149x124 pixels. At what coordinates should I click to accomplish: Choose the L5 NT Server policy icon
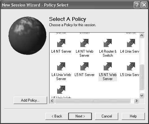84,66
